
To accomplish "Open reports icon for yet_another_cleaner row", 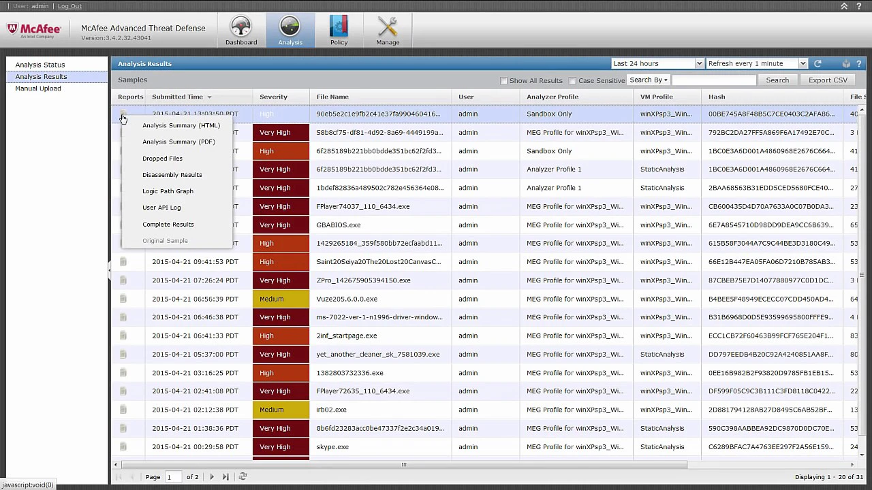I will click(x=123, y=354).
